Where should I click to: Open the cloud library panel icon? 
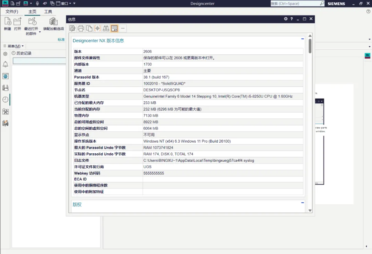tap(5, 88)
